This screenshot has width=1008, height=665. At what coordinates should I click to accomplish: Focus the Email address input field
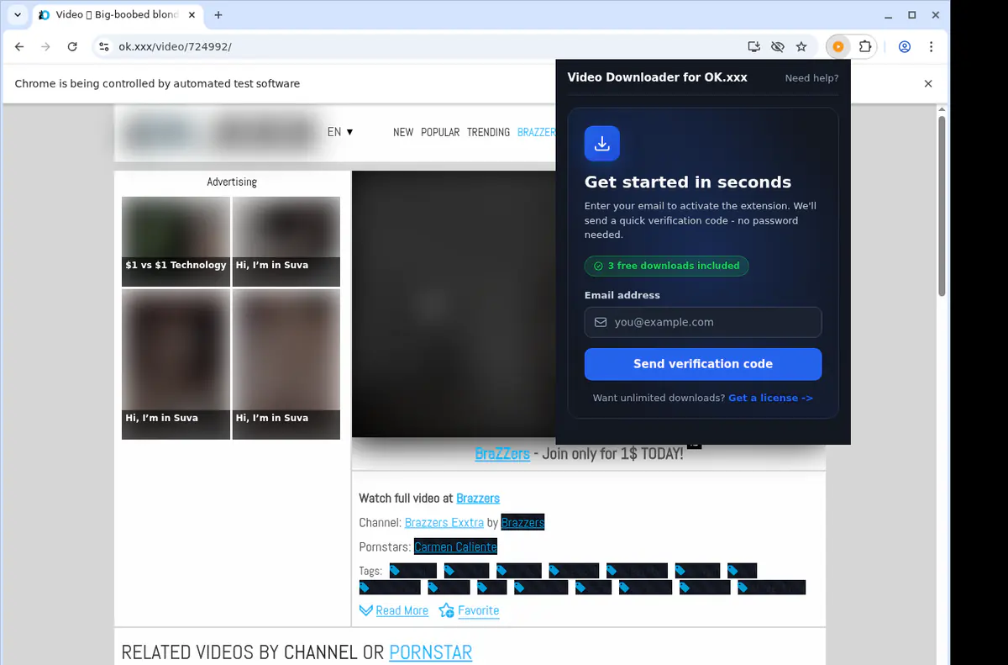(703, 322)
